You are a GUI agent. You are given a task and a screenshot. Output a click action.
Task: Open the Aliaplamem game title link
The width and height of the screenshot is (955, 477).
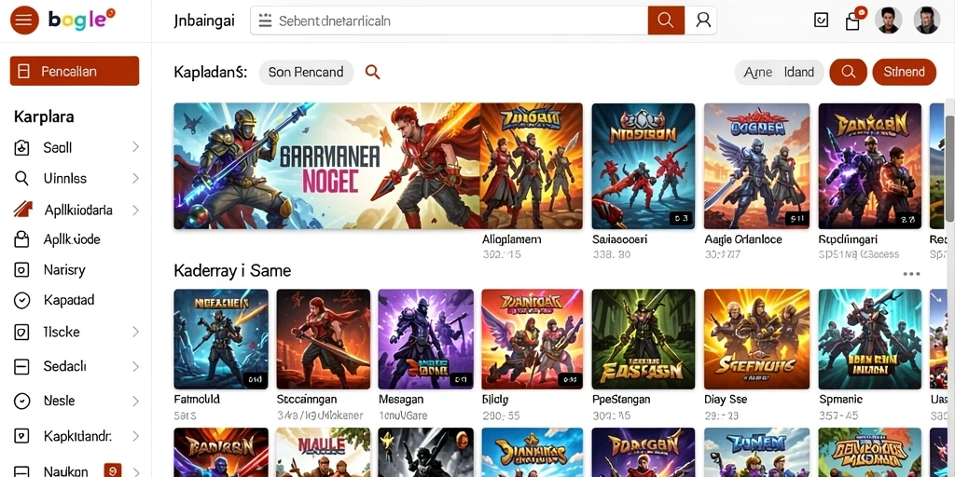512,239
